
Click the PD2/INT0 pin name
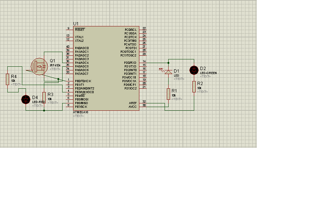[130, 70]
